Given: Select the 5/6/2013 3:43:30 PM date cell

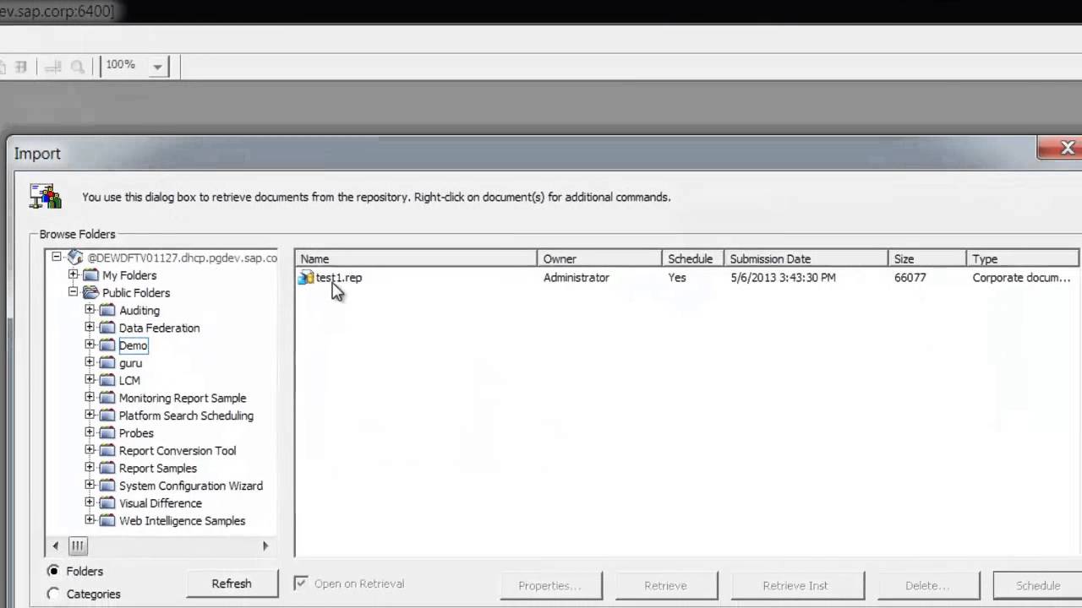Looking at the screenshot, I should (x=783, y=278).
